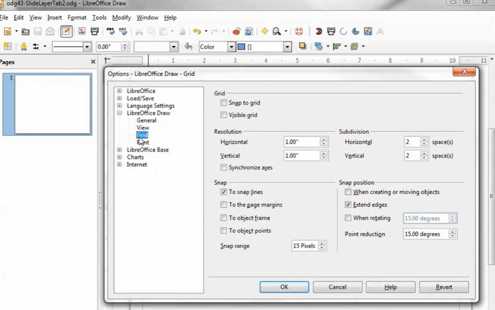This screenshot has height=310, width=495.
Task: Click the yellow highlighter Line icon
Action: coord(24,47)
